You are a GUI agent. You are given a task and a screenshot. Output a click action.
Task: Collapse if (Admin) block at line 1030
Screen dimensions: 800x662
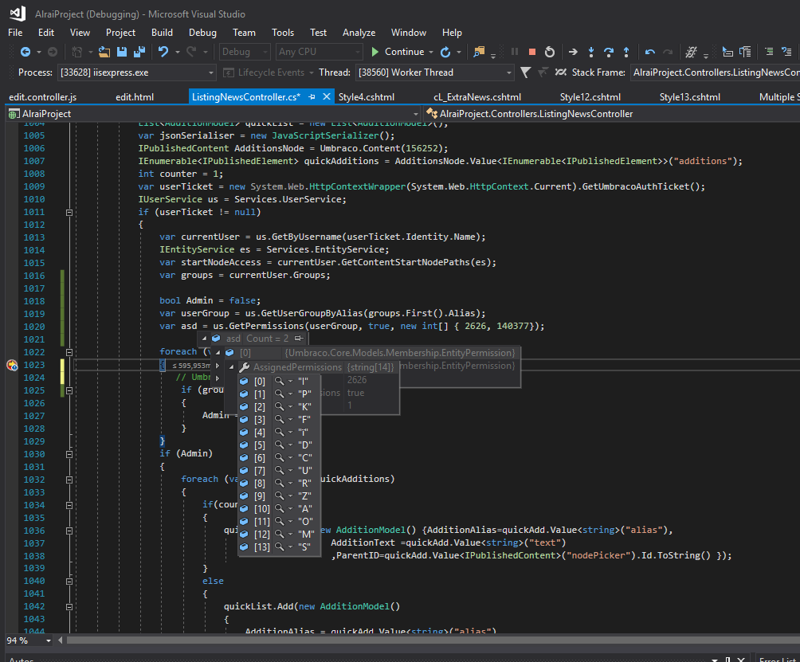69,454
